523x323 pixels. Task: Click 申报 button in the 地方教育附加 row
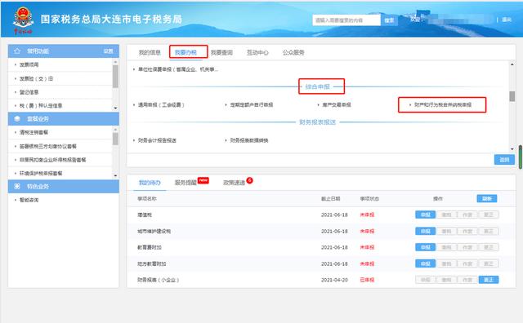(425, 263)
